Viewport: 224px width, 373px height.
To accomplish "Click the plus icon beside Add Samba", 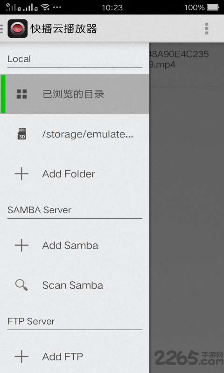I will click(x=21, y=245).
